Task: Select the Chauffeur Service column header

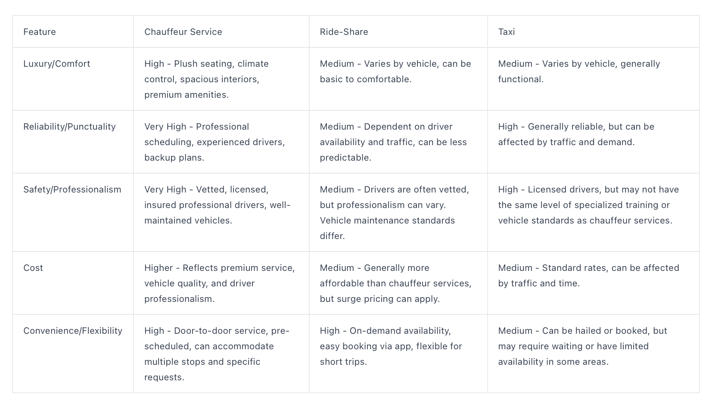Action: tap(183, 32)
